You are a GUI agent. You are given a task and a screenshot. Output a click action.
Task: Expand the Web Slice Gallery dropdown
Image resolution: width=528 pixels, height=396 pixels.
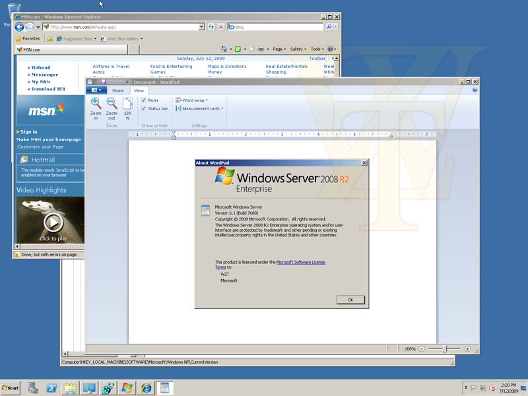click(141, 39)
